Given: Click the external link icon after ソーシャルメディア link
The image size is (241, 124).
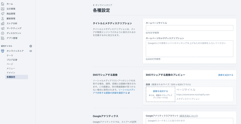Looking at the screenshot, I should [x=129, y=93].
